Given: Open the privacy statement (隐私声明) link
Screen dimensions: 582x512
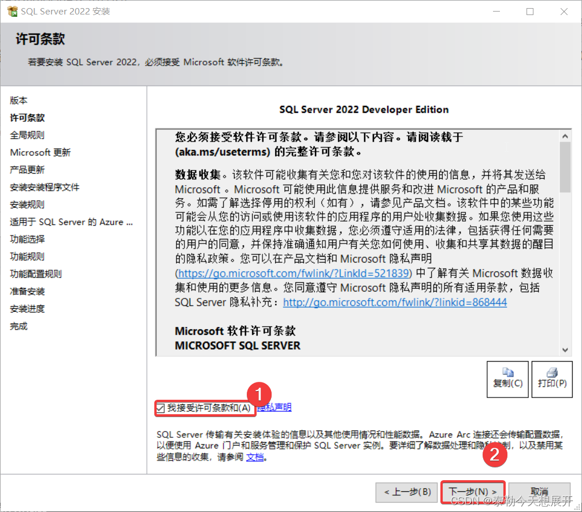Looking at the screenshot, I should point(275,408).
